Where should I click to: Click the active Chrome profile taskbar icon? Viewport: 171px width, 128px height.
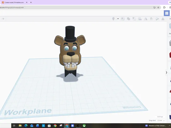tap(67, 126)
